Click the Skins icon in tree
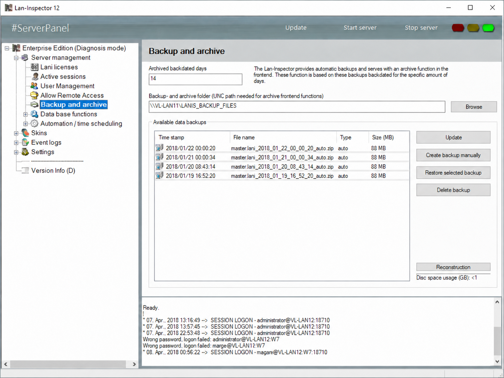The image size is (504, 378). [x=25, y=133]
